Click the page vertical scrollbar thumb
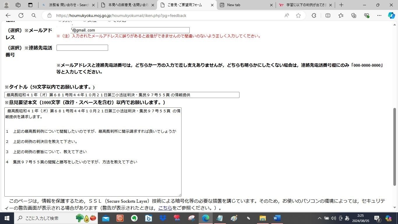The image size is (398, 224). [395, 147]
